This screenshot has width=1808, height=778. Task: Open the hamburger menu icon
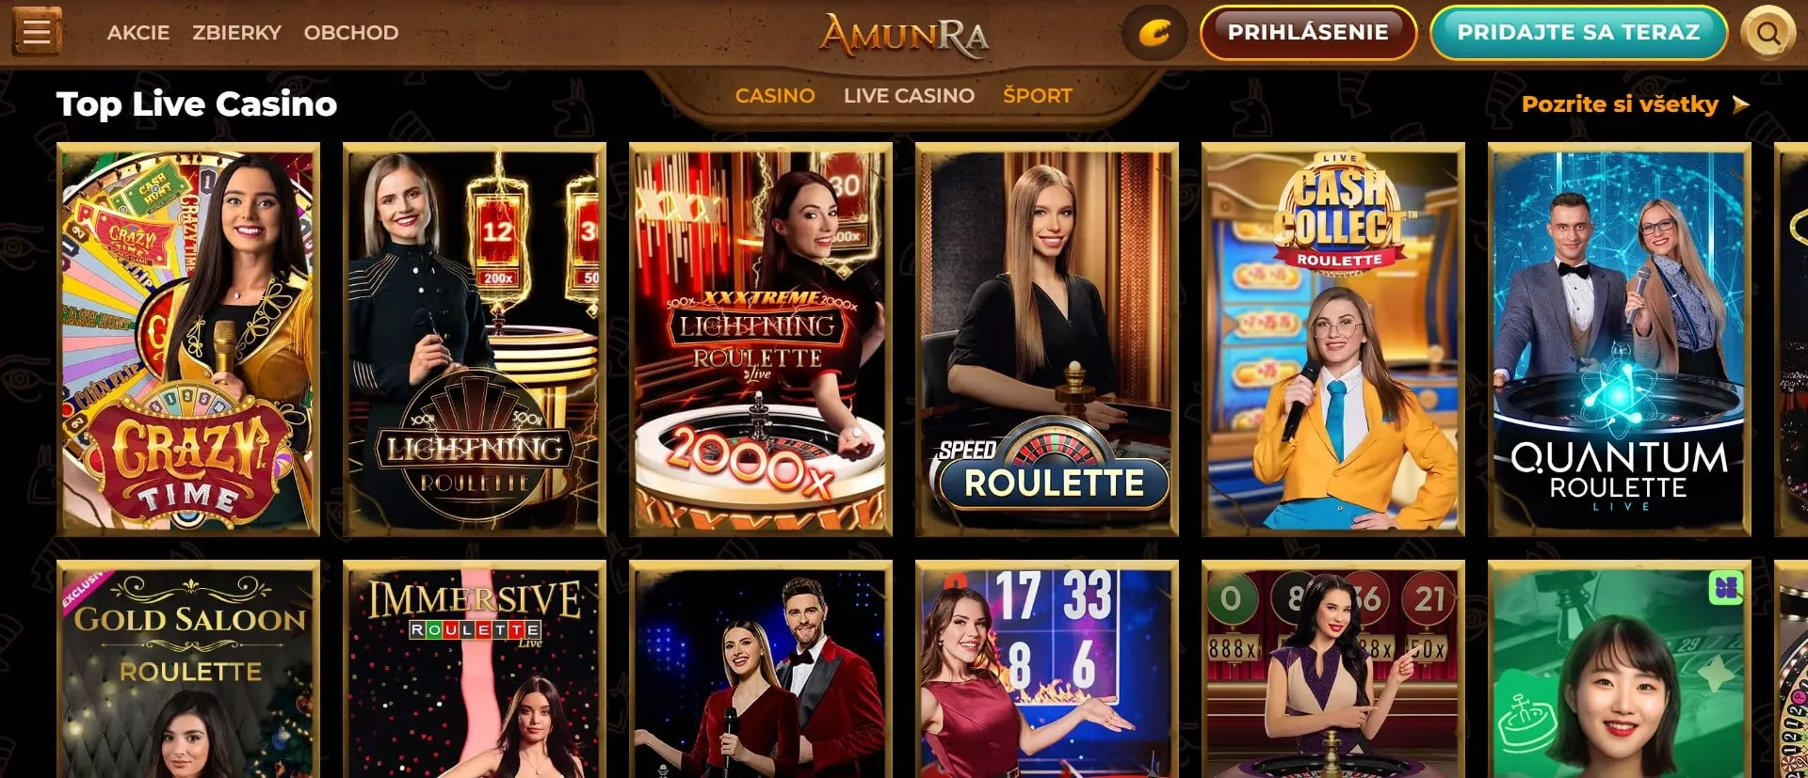coord(37,31)
